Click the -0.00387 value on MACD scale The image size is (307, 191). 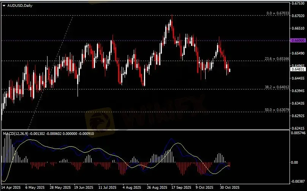(x=297, y=181)
